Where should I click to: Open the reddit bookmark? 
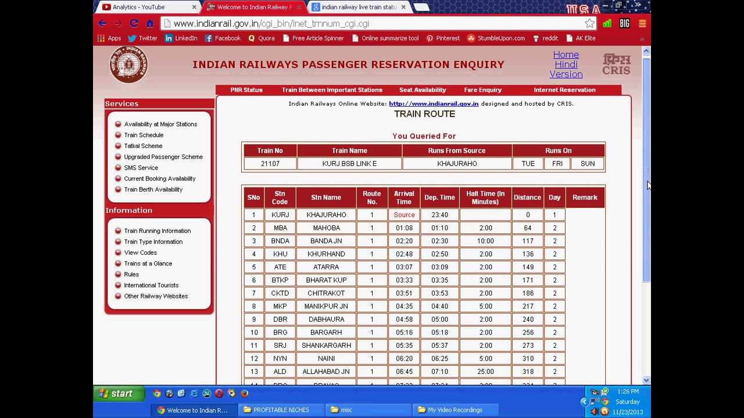(x=545, y=38)
